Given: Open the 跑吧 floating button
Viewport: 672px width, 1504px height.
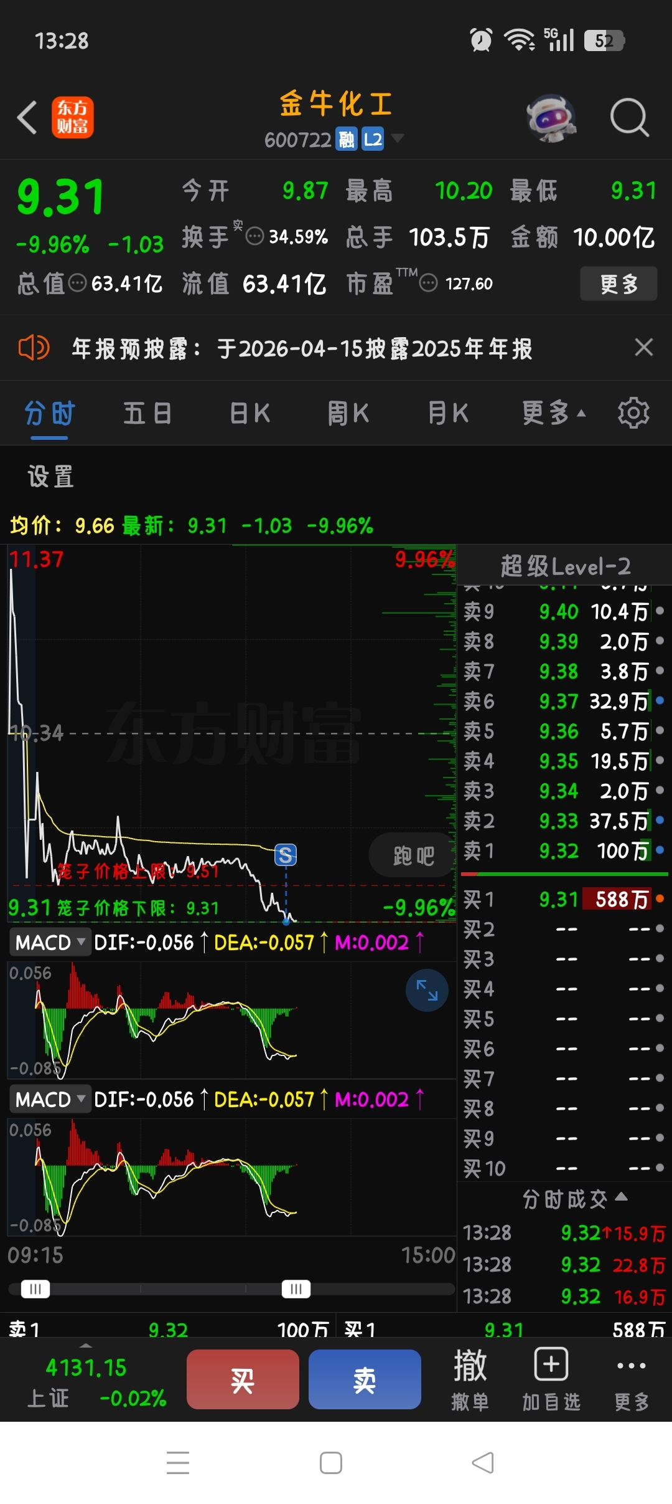Looking at the screenshot, I should point(413,855).
